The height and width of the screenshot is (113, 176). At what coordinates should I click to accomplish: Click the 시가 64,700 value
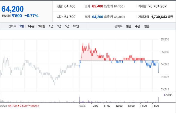click(70, 17)
